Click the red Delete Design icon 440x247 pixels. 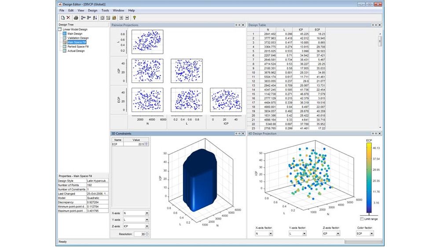pyautogui.click(x=68, y=18)
